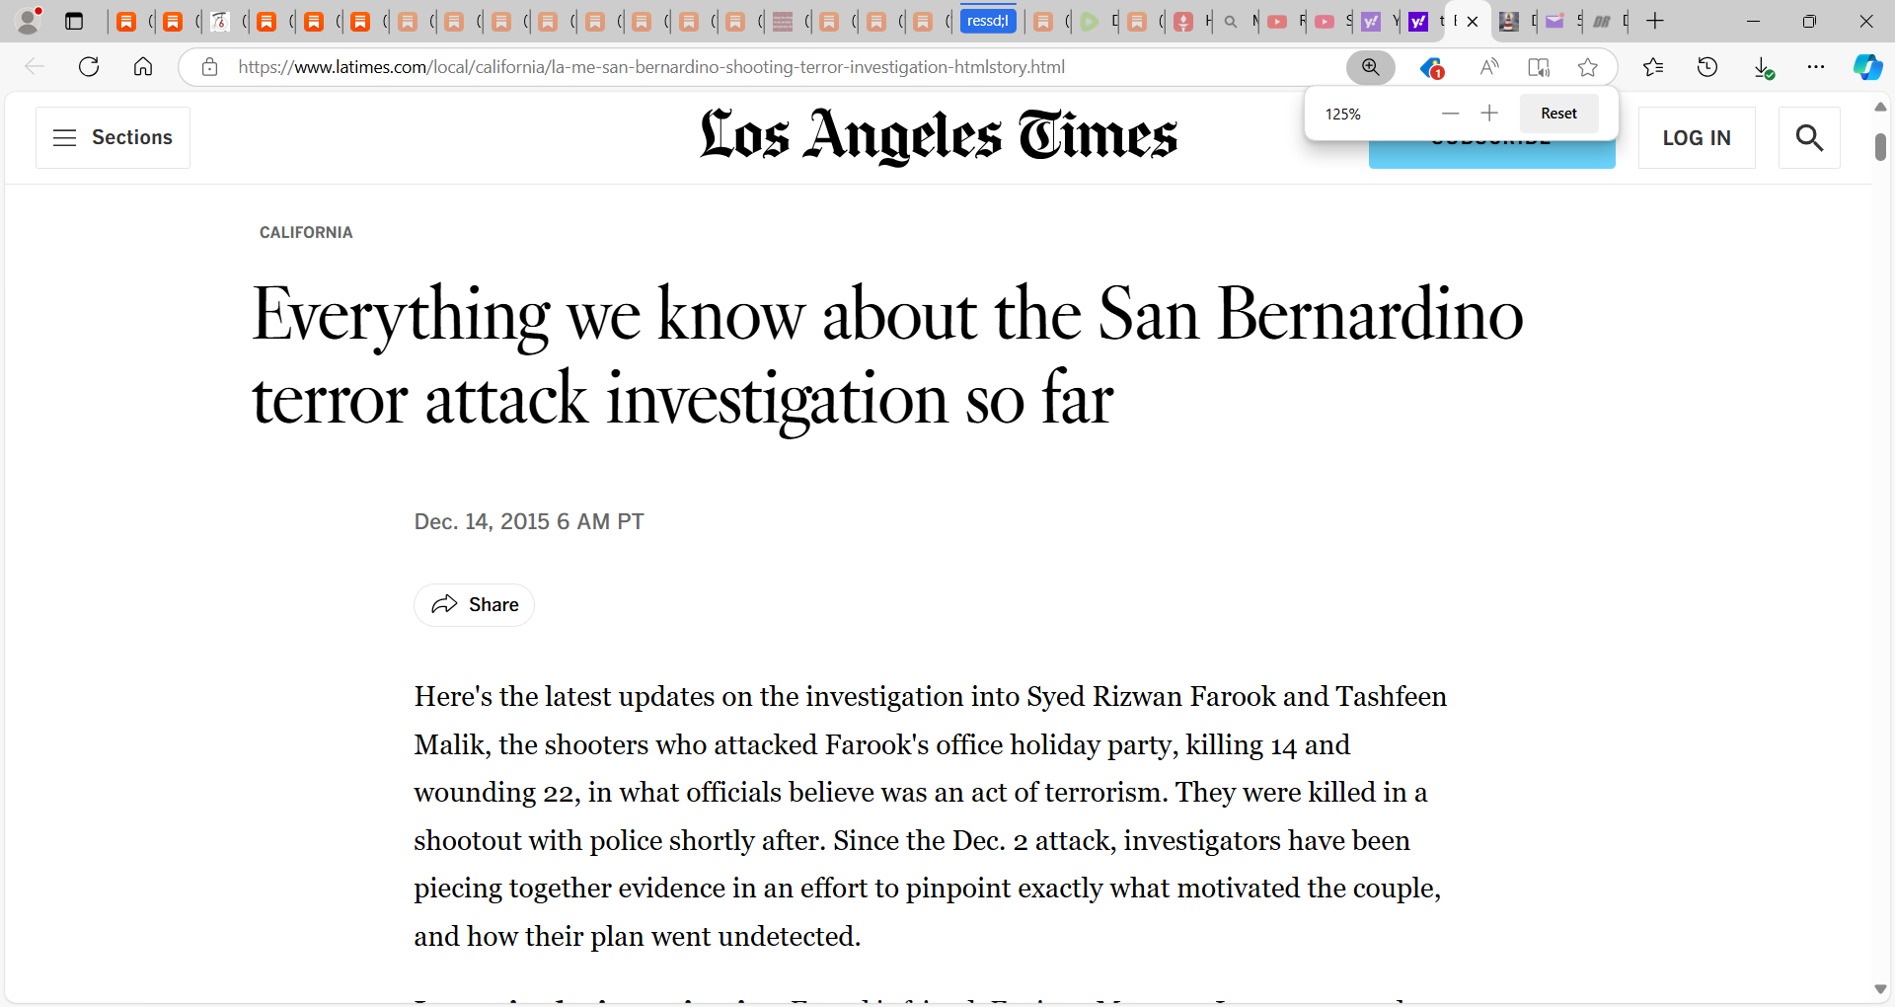Start Read aloud from address bar
This screenshot has width=1895, height=1007.
[x=1489, y=67]
